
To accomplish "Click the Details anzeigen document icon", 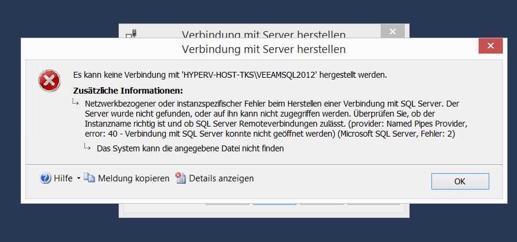I will (181, 178).
